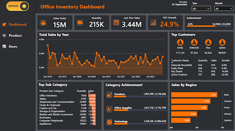Toggle the DAYMODE switch
Screen dimensions: 235x131
pos(18,6)
